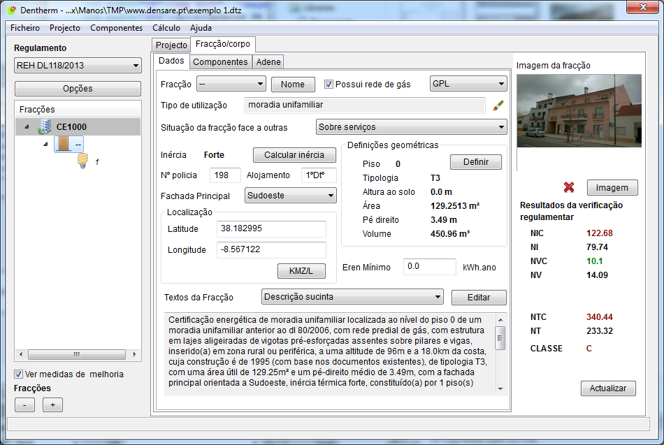Switch to the Componentes tab
Screen dimensions: 664x445
pos(220,61)
